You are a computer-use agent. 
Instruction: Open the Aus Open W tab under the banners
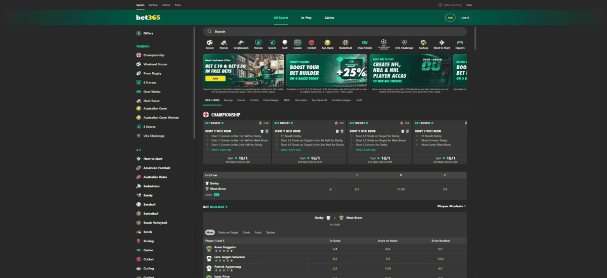click(319, 100)
